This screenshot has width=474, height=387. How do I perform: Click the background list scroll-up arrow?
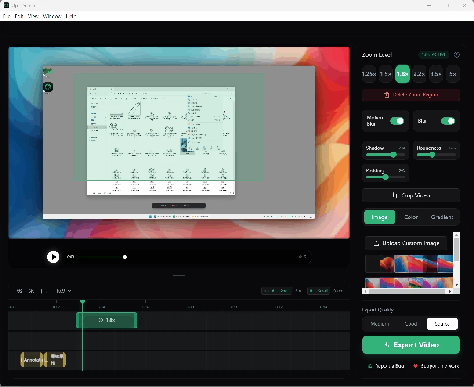tap(456, 235)
